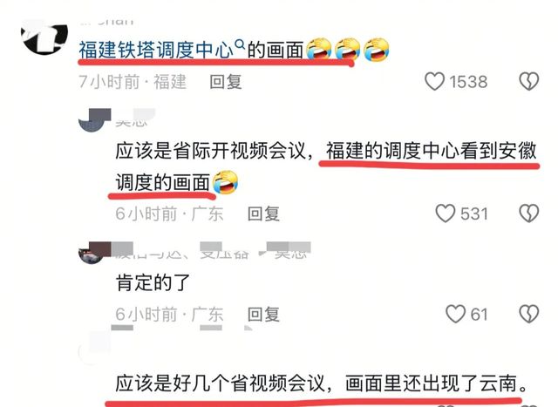Screen dimensions: 558x407
Task: Open the avatar of the last commenter
Action: click(94, 349)
